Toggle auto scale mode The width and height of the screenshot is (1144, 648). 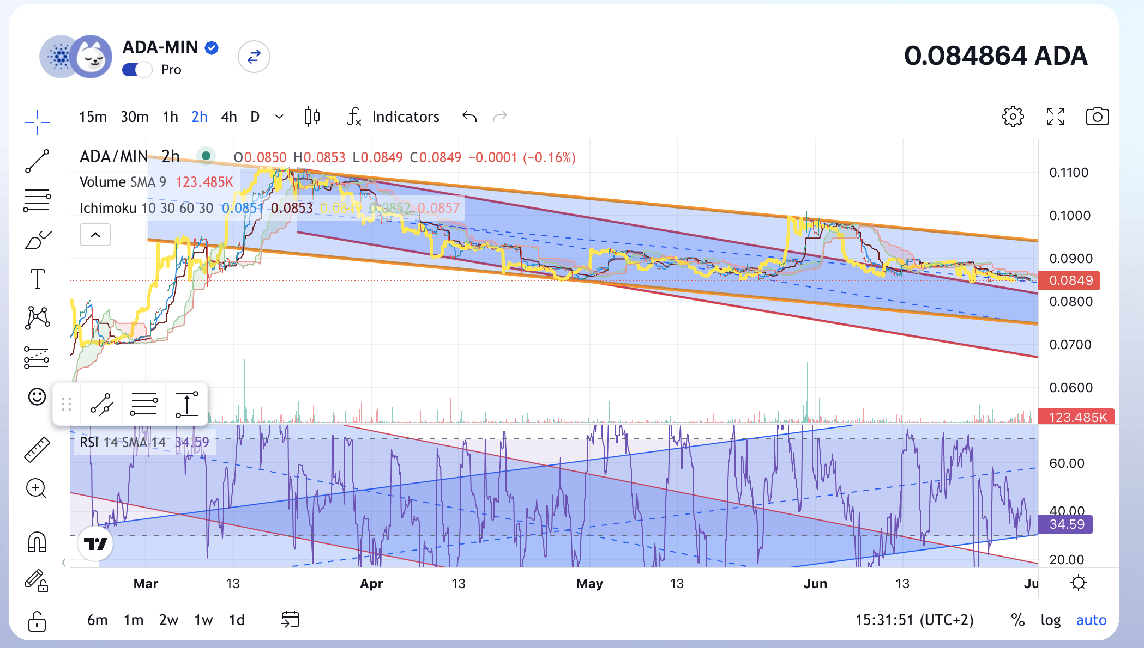(1091, 620)
